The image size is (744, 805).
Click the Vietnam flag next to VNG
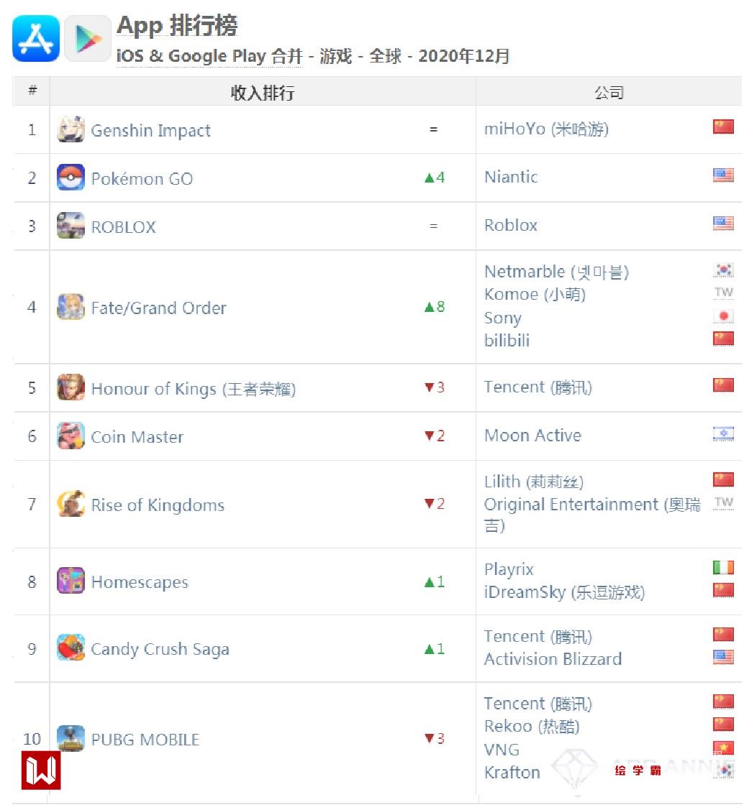[x=723, y=747]
